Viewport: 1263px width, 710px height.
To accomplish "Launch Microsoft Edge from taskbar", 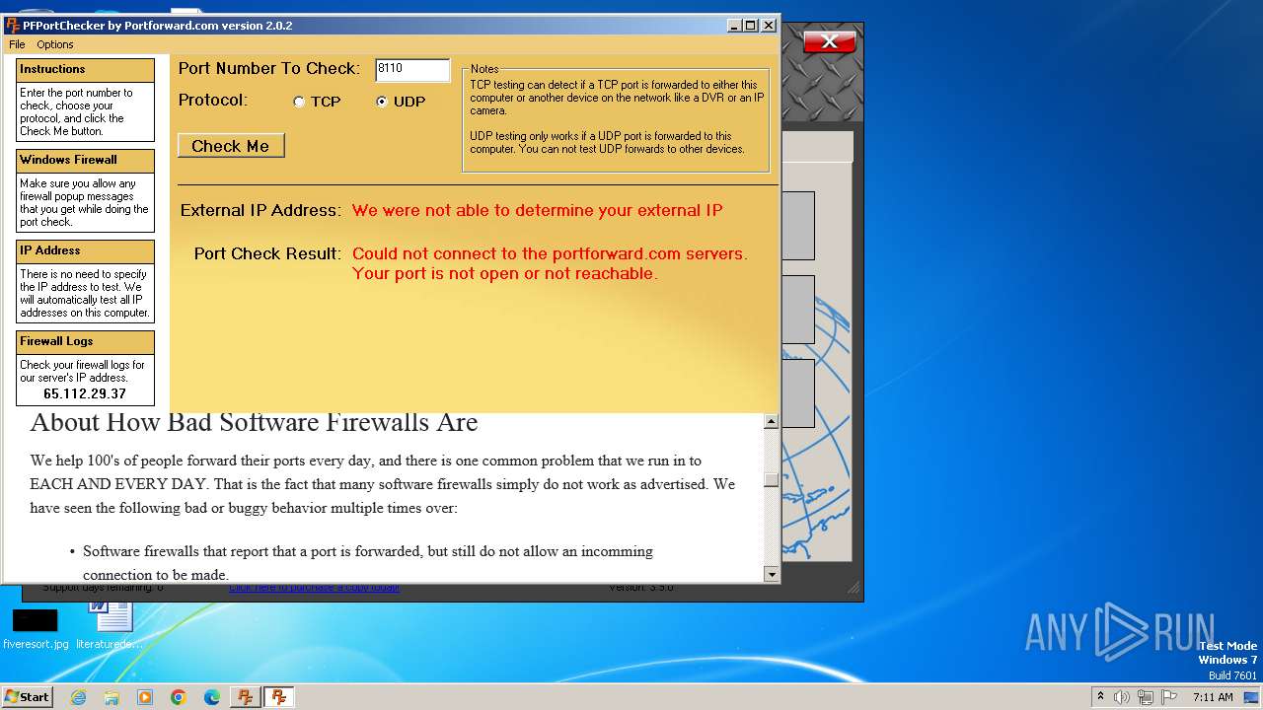I will (212, 697).
